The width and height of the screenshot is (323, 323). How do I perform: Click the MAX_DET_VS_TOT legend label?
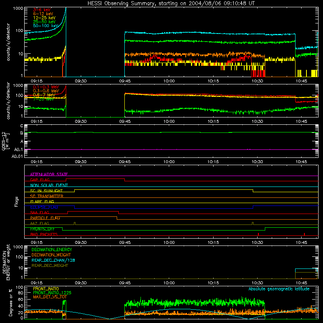50,297
